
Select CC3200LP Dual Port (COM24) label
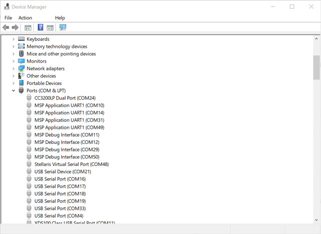click(65, 98)
